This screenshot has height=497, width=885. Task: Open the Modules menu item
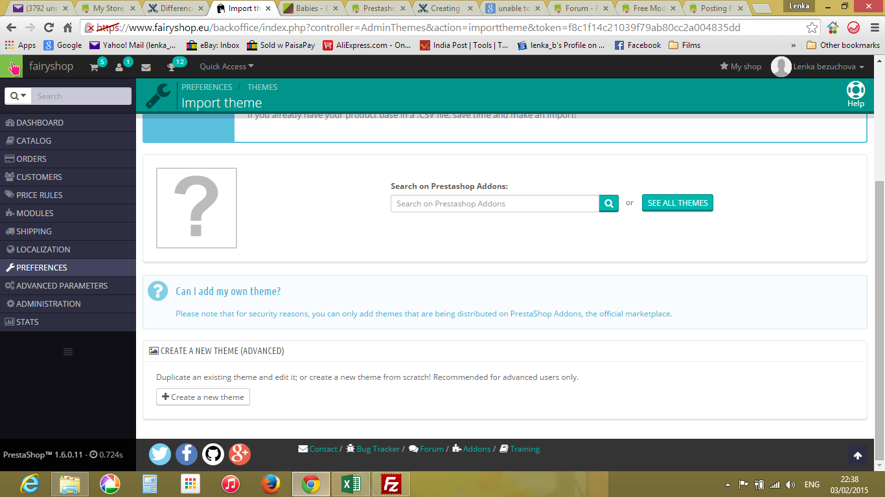point(68,213)
